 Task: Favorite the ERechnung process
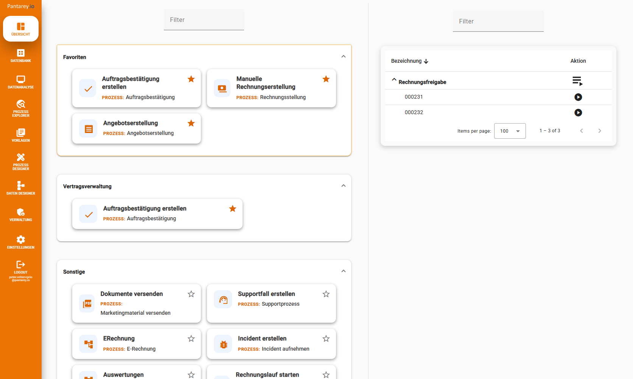coord(191,339)
